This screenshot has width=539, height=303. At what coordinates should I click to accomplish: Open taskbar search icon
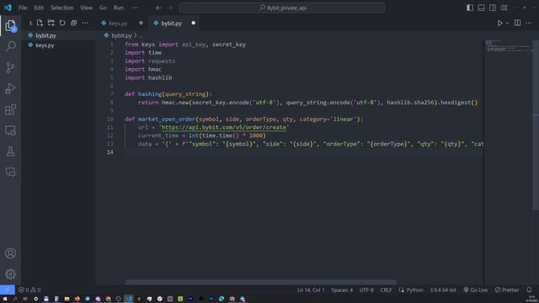point(15,299)
